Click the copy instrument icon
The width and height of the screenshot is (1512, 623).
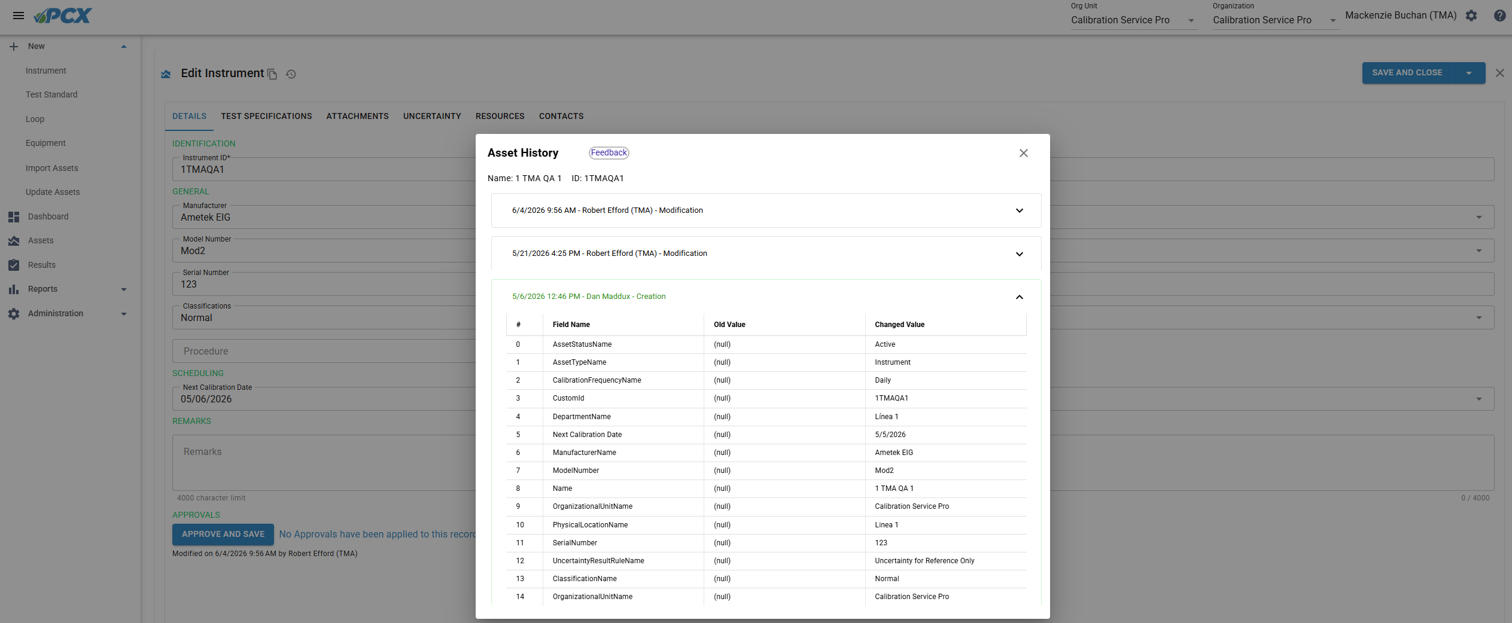[272, 74]
